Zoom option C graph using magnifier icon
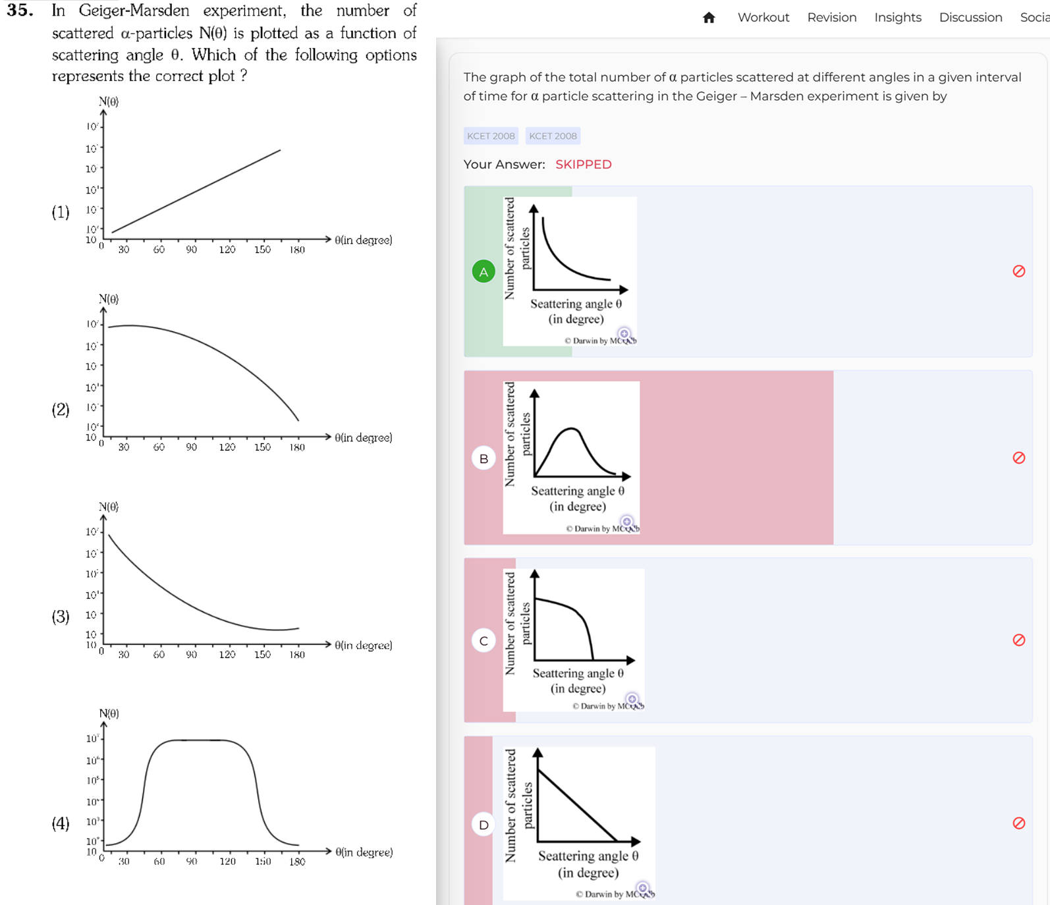 [x=632, y=699]
